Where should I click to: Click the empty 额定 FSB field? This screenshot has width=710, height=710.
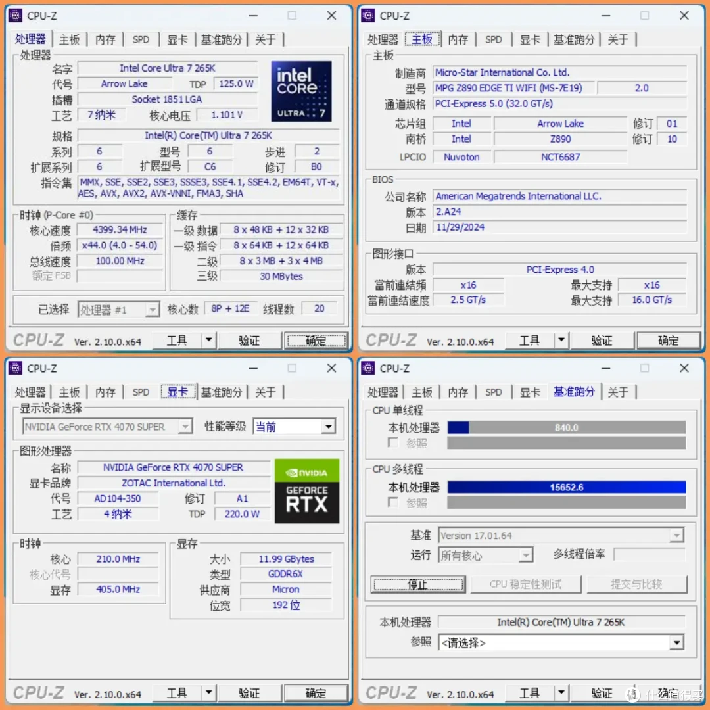tap(120, 275)
